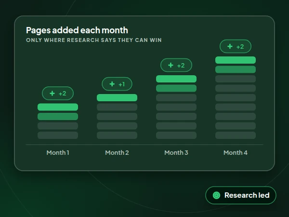Click the Month 4 axis label

236,152
